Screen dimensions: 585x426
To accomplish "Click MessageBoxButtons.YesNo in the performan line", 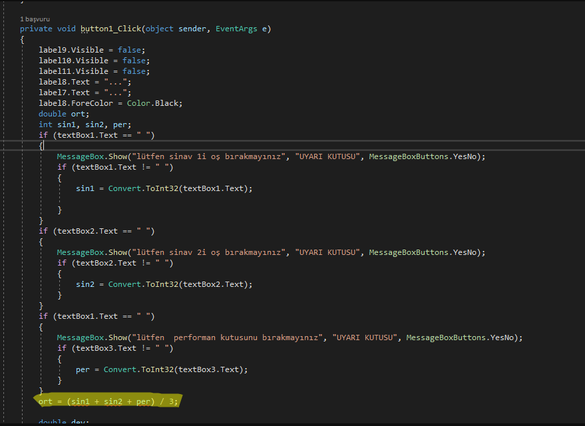I will pyautogui.click(x=460, y=337).
